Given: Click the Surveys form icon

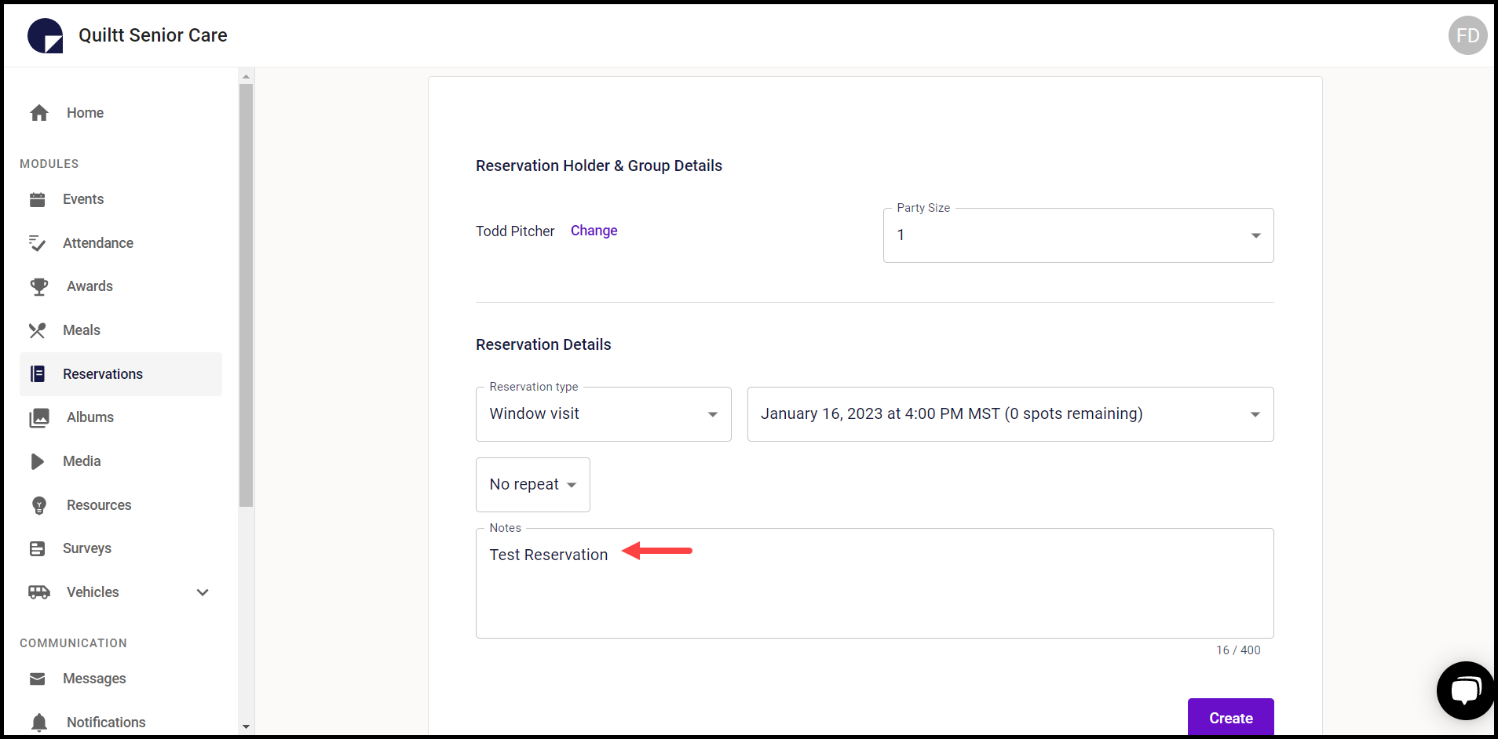Looking at the screenshot, I should [x=37, y=548].
